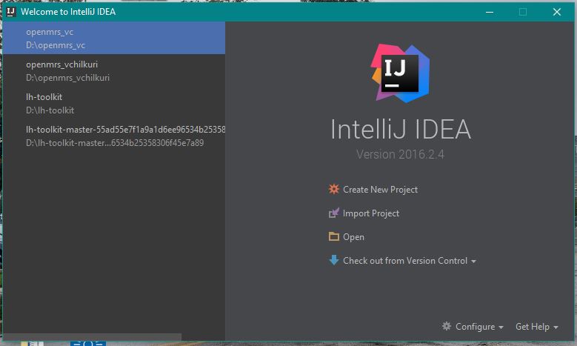Click the IntelliJ IDEA logo image
This screenshot has width=577, height=346.
(401, 73)
